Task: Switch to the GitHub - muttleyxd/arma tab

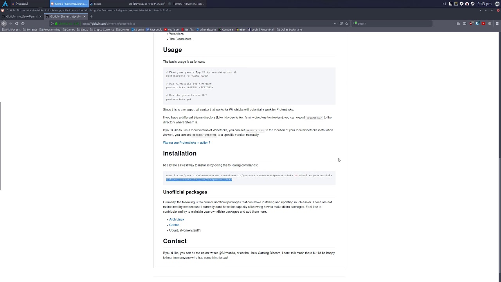Action: 22,16
